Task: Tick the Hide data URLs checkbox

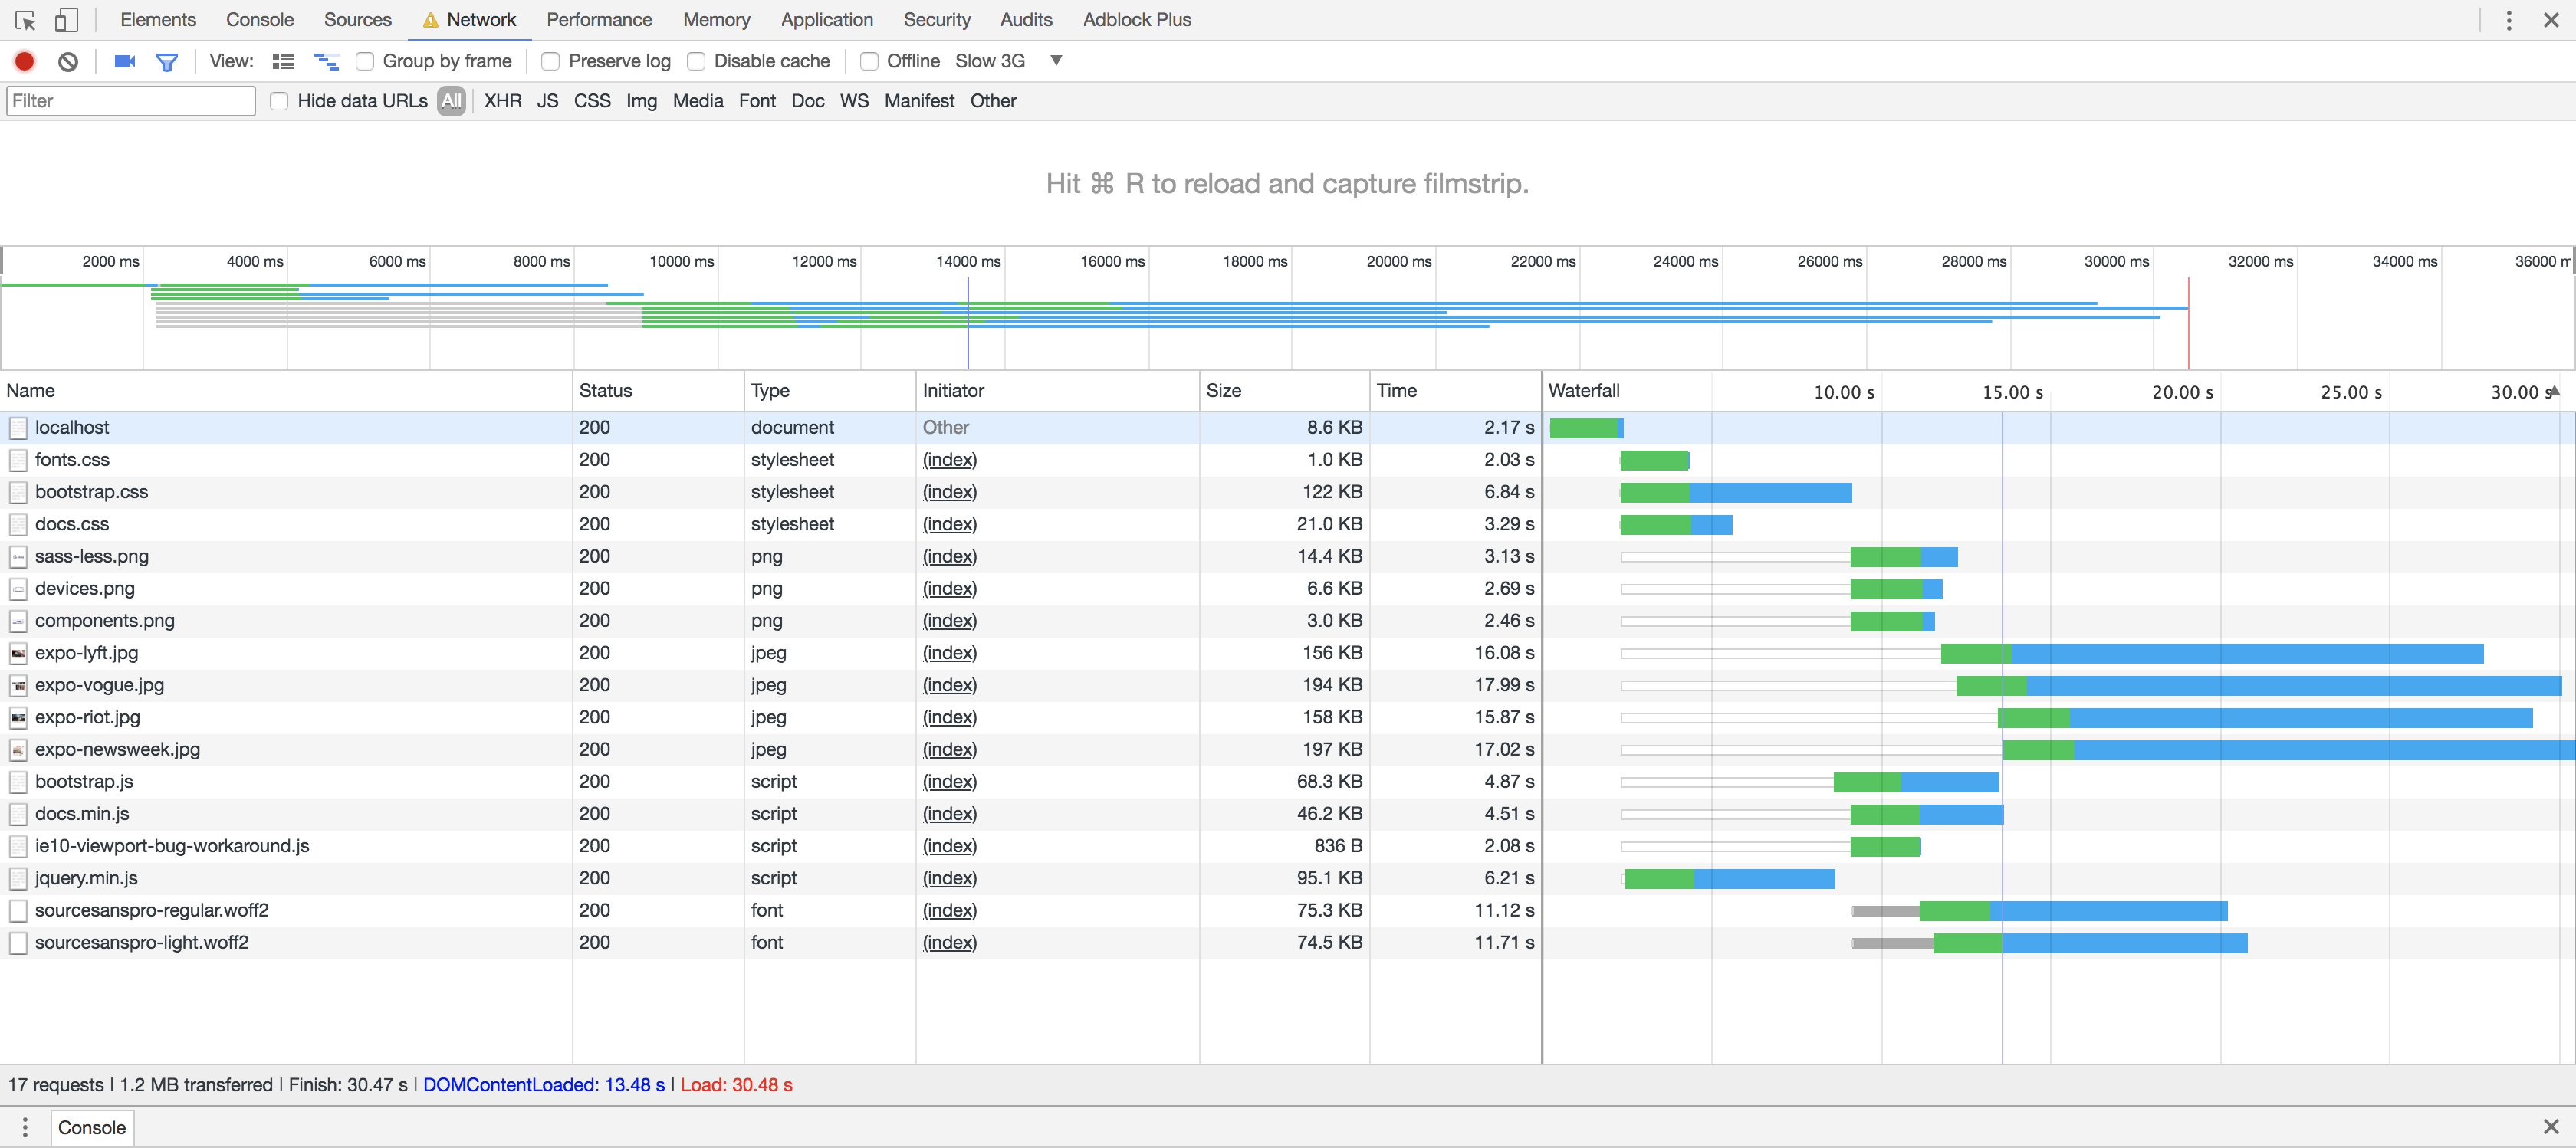Action: (x=280, y=101)
